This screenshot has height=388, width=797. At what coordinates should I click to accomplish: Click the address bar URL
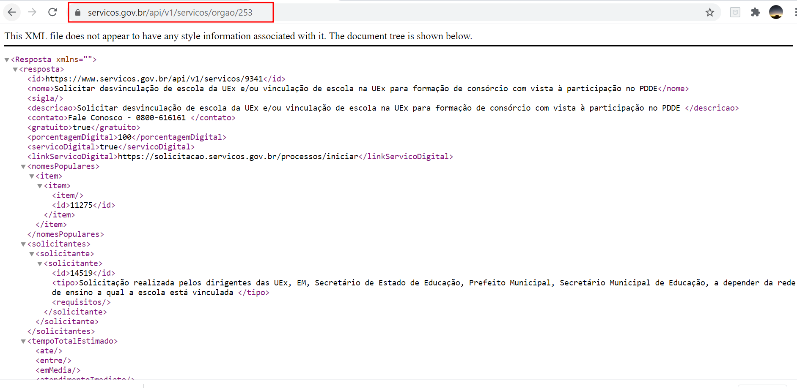pyautogui.click(x=170, y=13)
